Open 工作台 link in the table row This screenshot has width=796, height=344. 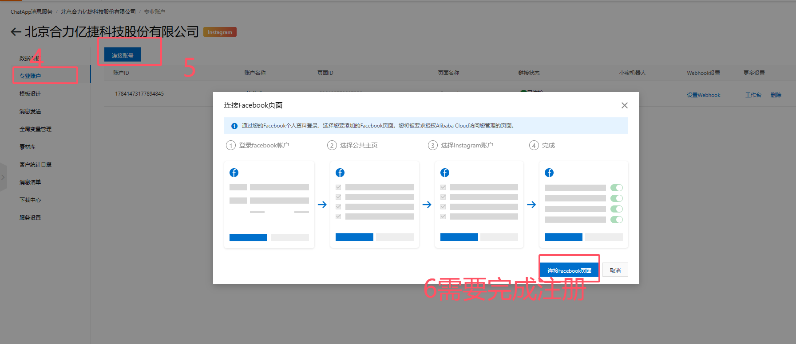[x=753, y=95]
